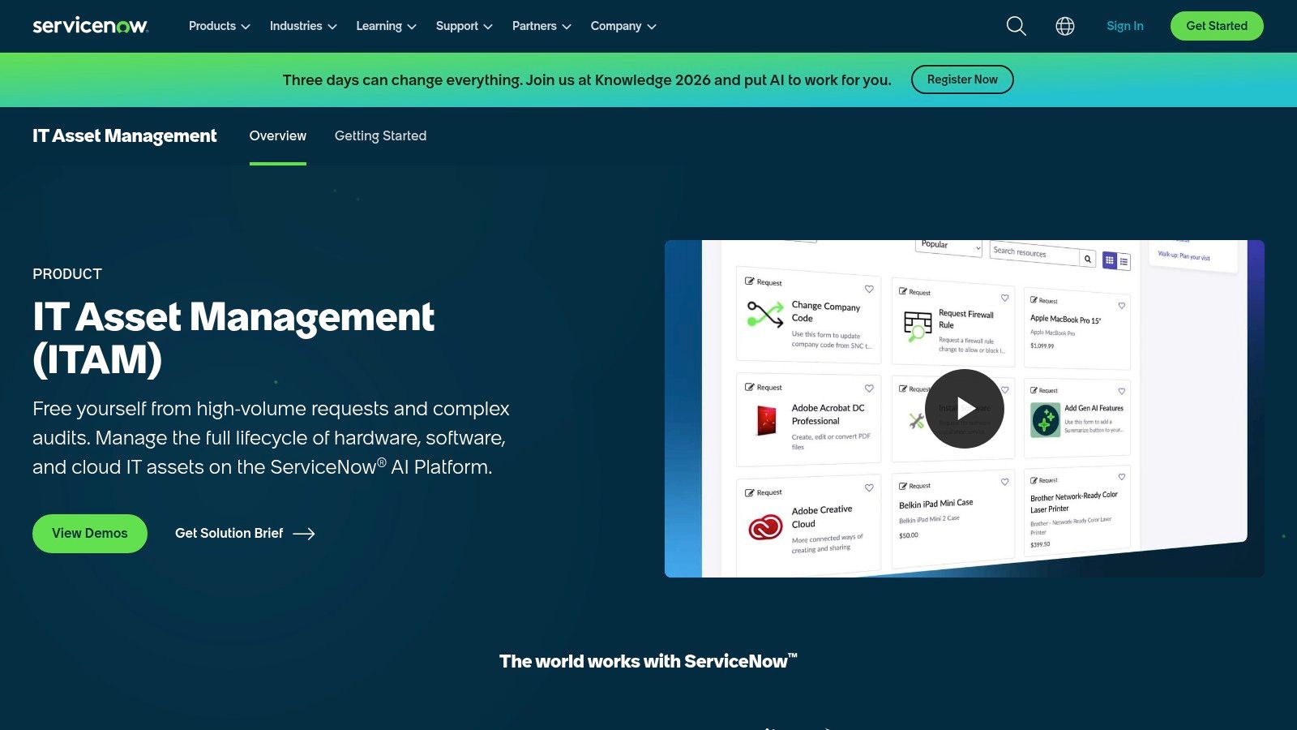
Task: Click the IT Asset Management section title
Action: [125, 136]
